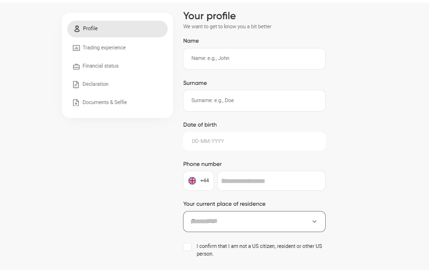Click the Declaration document icon
429x270 pixels.
[x=76, y=84]
